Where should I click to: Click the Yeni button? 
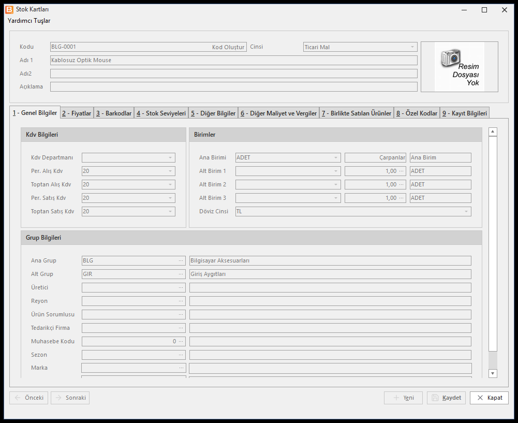click(403, 398)
